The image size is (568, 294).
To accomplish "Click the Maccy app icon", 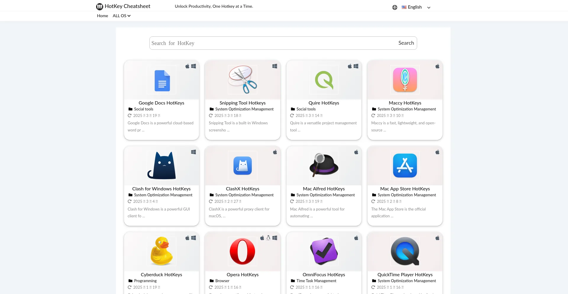I will tap(405, 80).
